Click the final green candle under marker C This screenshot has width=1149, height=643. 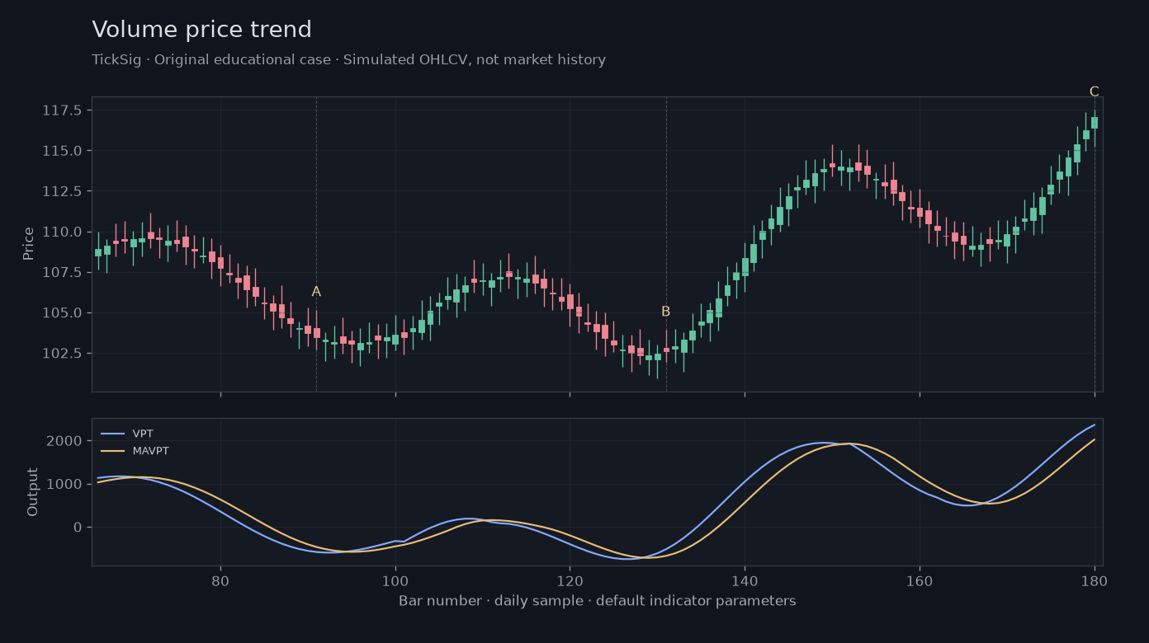(x=1095, y=123)
